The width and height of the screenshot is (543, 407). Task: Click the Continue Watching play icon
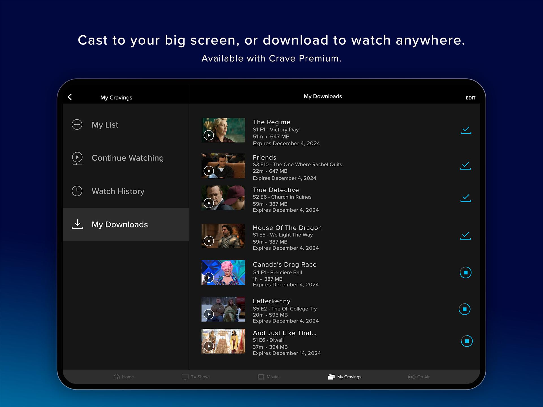(x=77, y=158)
